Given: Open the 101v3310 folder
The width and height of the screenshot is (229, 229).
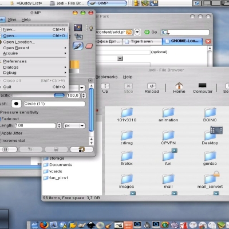Looking at the screenshot, I should pos(127,114).
